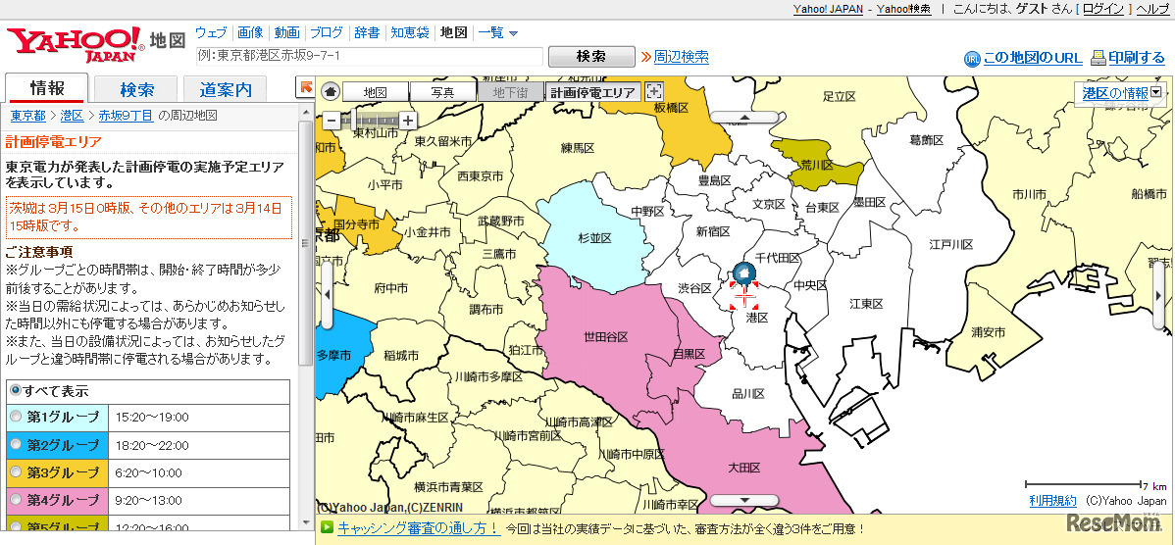Select the 第3グループ radio button
1175x545 pixels.
click(16, 473)
